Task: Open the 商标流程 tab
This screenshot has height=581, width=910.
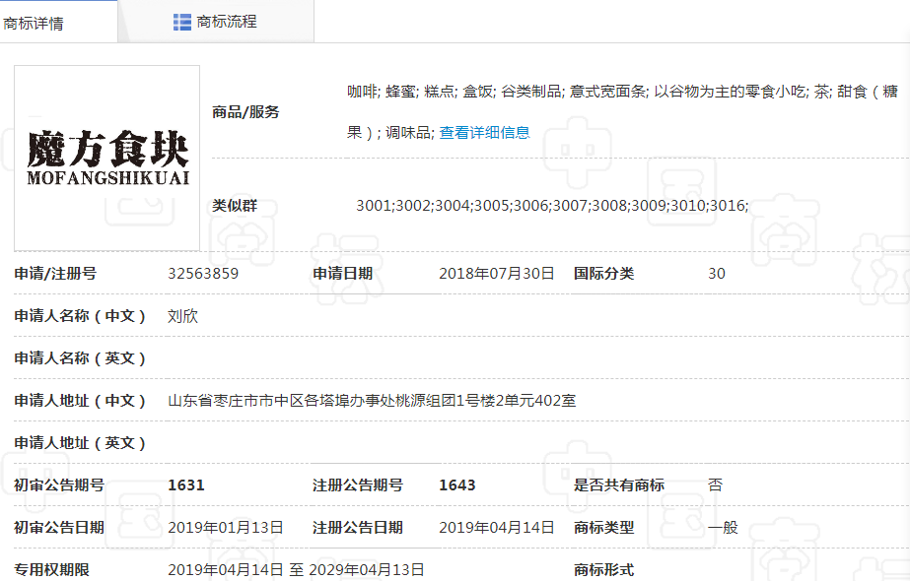Action: coord(226,22)
